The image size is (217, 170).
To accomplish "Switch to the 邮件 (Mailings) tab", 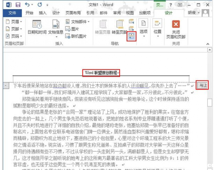I will tap(103, 13).
